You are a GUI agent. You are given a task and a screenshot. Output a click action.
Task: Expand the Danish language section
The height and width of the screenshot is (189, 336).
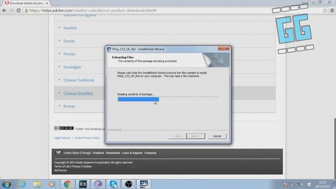click(x=69, y=41)
